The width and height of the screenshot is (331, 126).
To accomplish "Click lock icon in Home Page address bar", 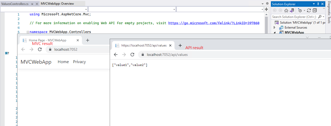I will coord(50,49).
